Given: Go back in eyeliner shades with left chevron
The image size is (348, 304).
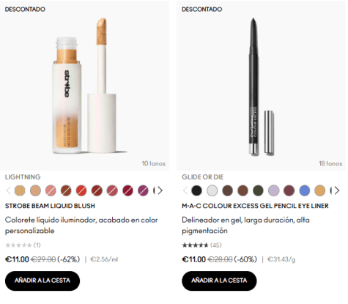Looking at the screenshot, I should pyautogui.click(x=185, y=190).
